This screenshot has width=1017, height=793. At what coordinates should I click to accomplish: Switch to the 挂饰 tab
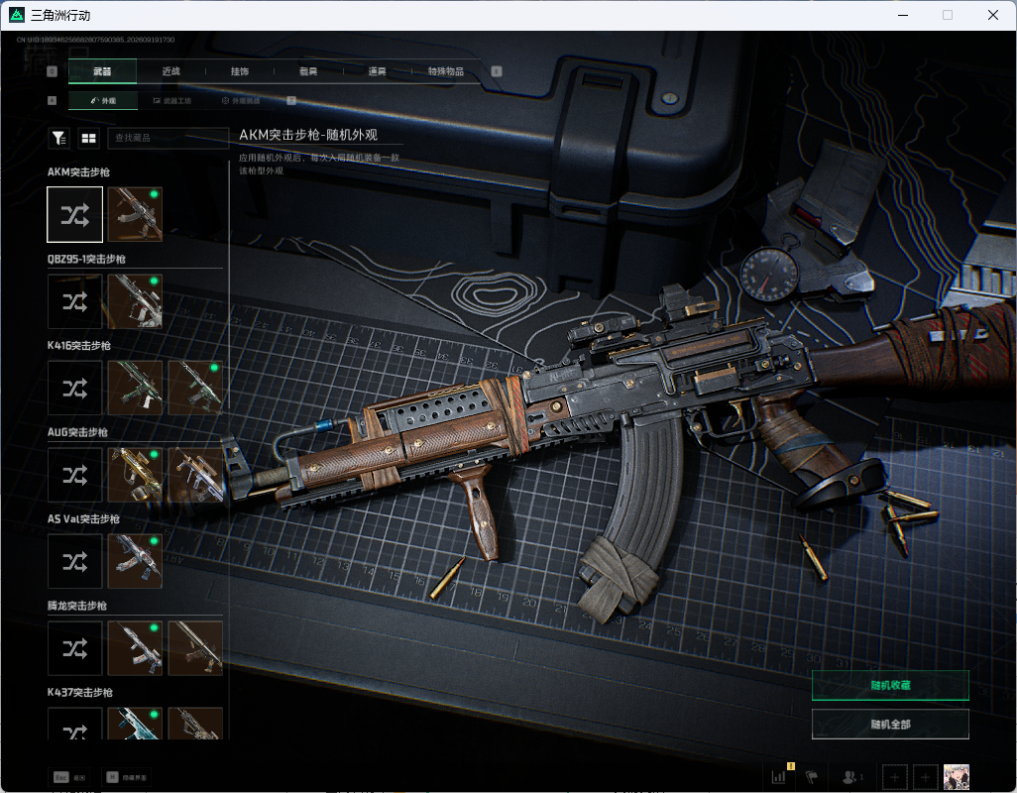click(x=240, y=71)
